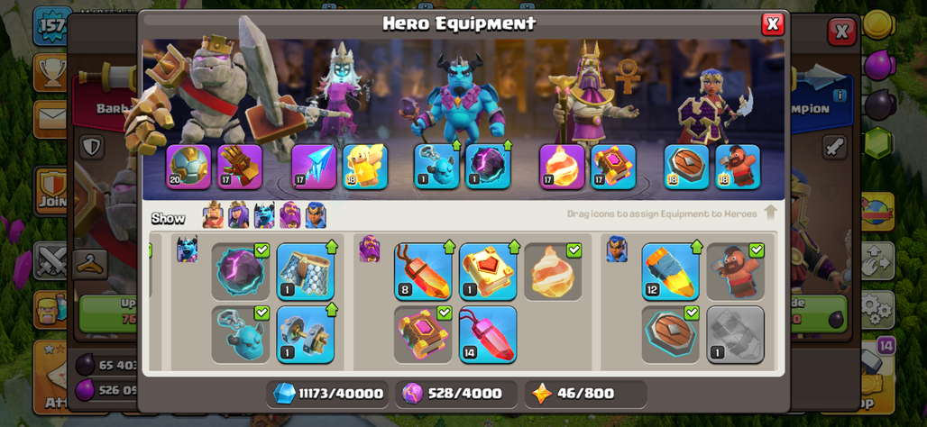Choose the Rocket Spear level 12 equipment
Screen dimensions: 927x427
click(x=670, y=272)
